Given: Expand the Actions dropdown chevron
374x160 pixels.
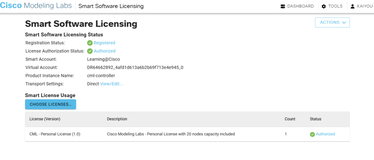Looking at the screenshot, I should [344, 23].
